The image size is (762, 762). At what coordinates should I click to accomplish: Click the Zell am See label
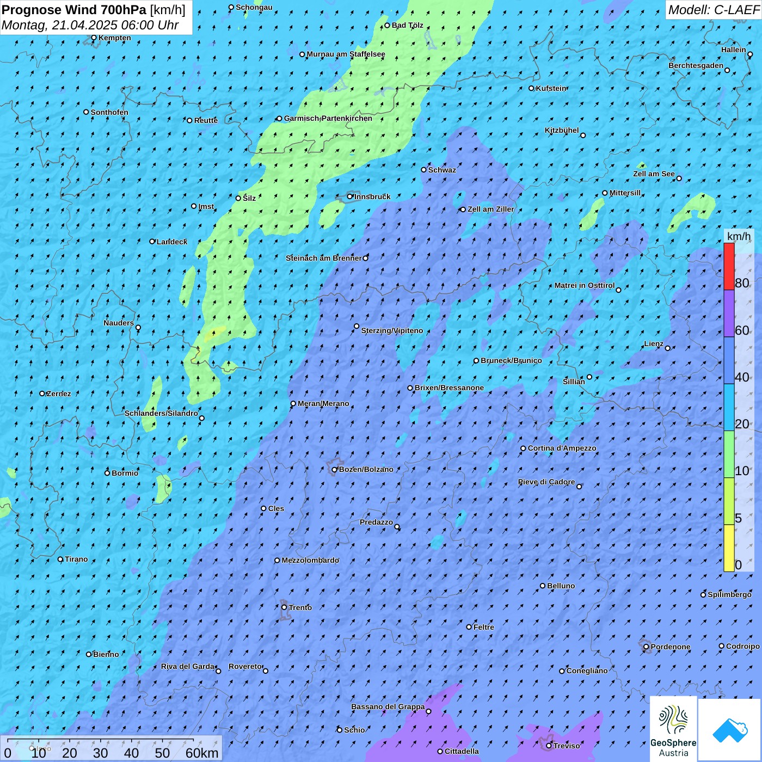[654, 174]
